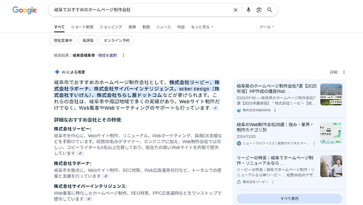This screenshot has width=363, height=205.
Task: Open three-dot menu beside 株式会社WebClimb source
Action: (x=275, y=110)
